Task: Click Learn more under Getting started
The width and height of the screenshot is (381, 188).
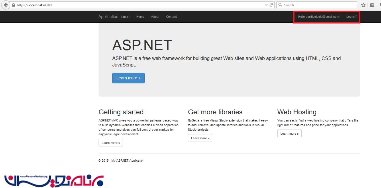Action: (111, 143)
